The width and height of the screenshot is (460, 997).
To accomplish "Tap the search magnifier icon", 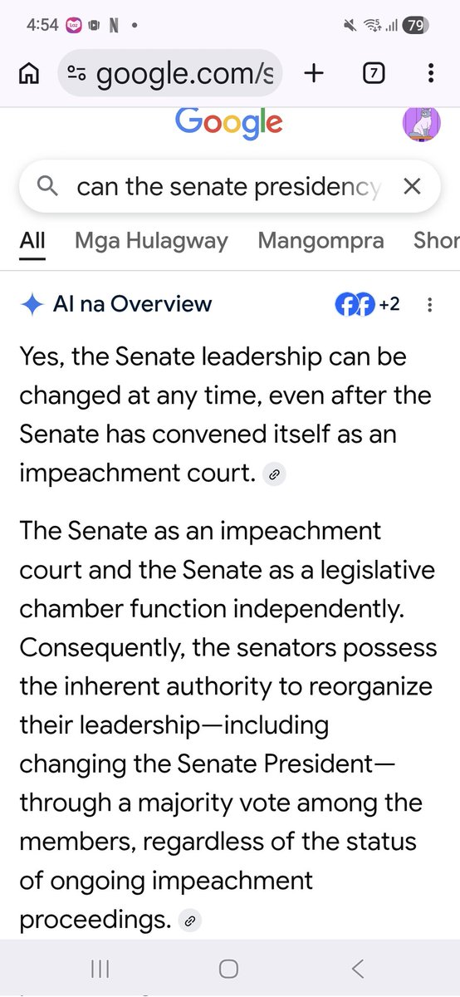I will (x=49, y=187).
